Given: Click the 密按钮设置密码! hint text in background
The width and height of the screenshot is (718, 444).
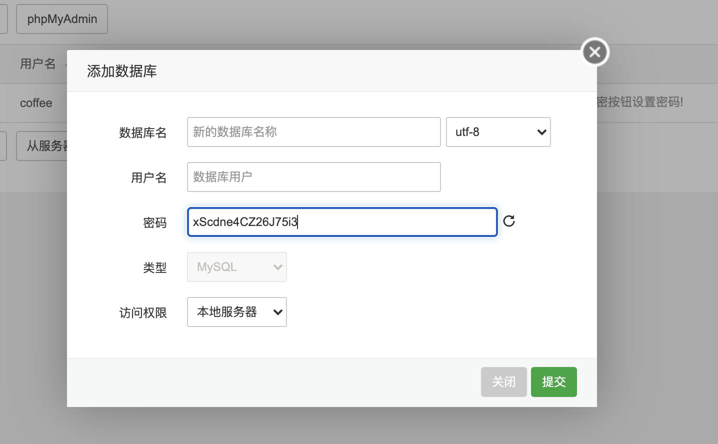Looking at the screenshot, I should 640,102.
